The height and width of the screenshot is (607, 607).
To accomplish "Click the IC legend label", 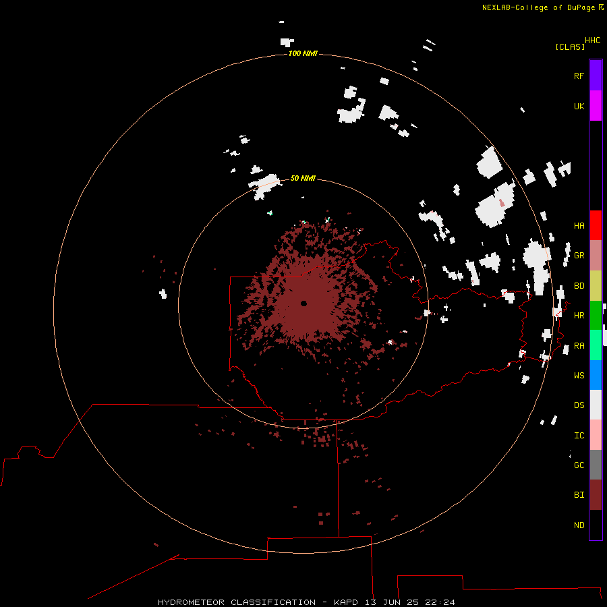I will pyautogui.click(x=579, y=435).
